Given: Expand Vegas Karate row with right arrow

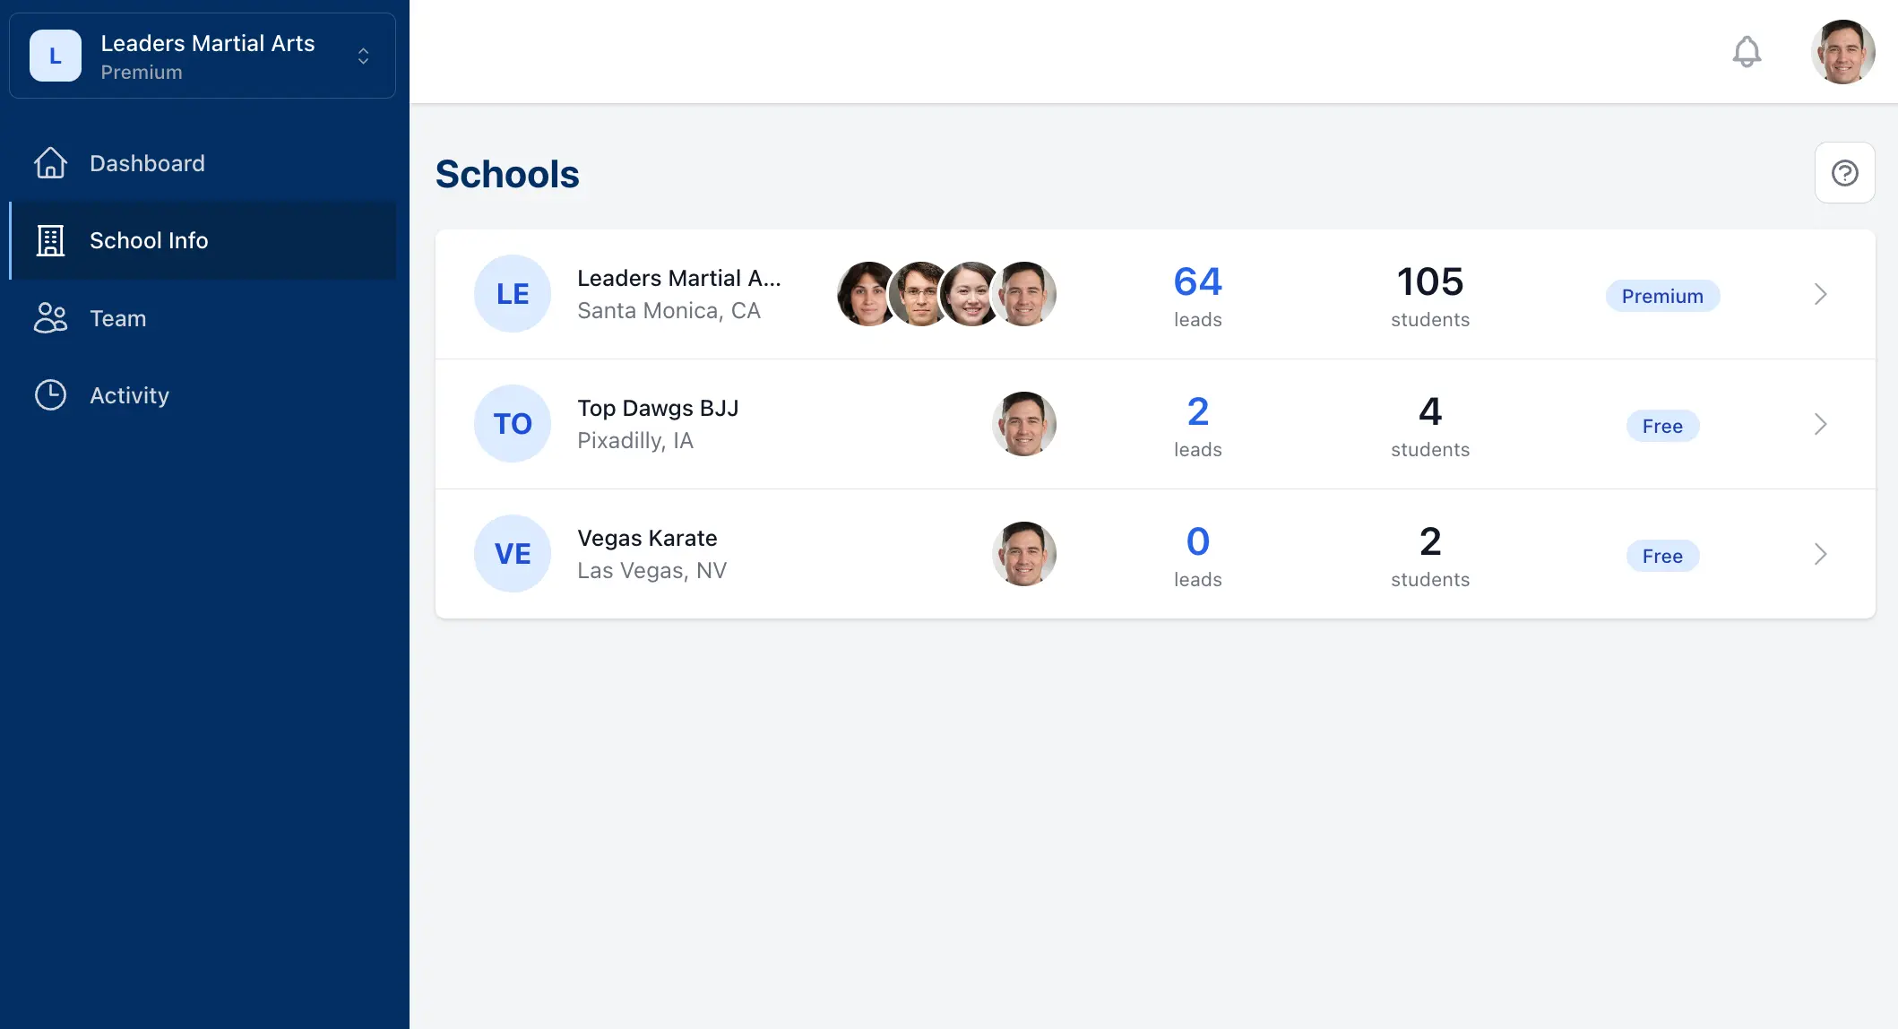Looking at the screenshot, I should 1820,553.
